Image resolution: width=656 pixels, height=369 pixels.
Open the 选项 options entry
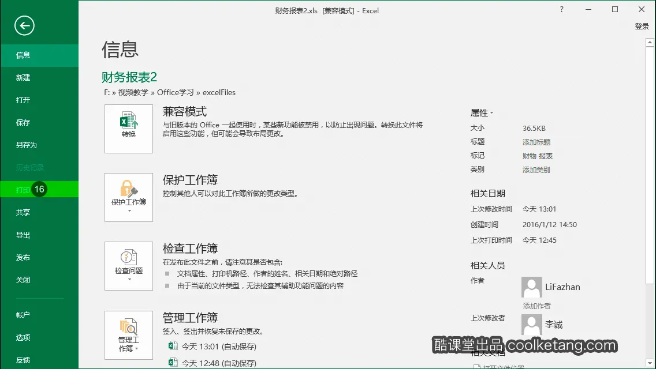pos(39,338)
